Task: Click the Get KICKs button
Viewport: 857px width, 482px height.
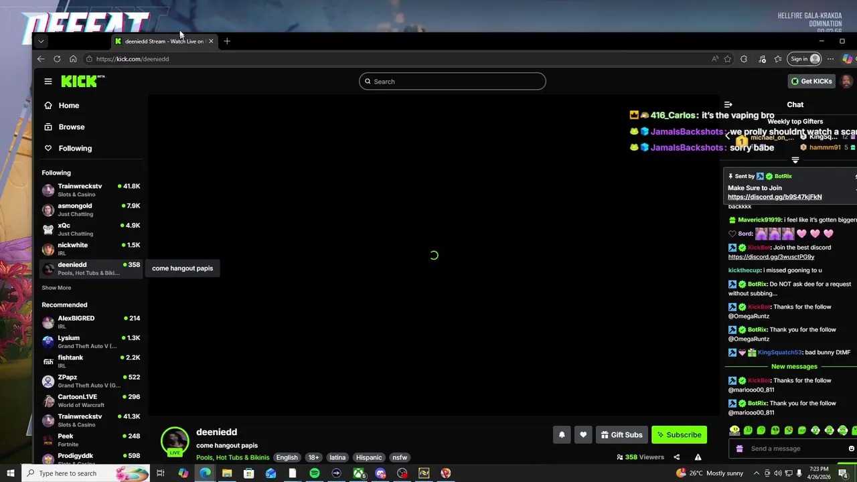Action: pos(811,81)
